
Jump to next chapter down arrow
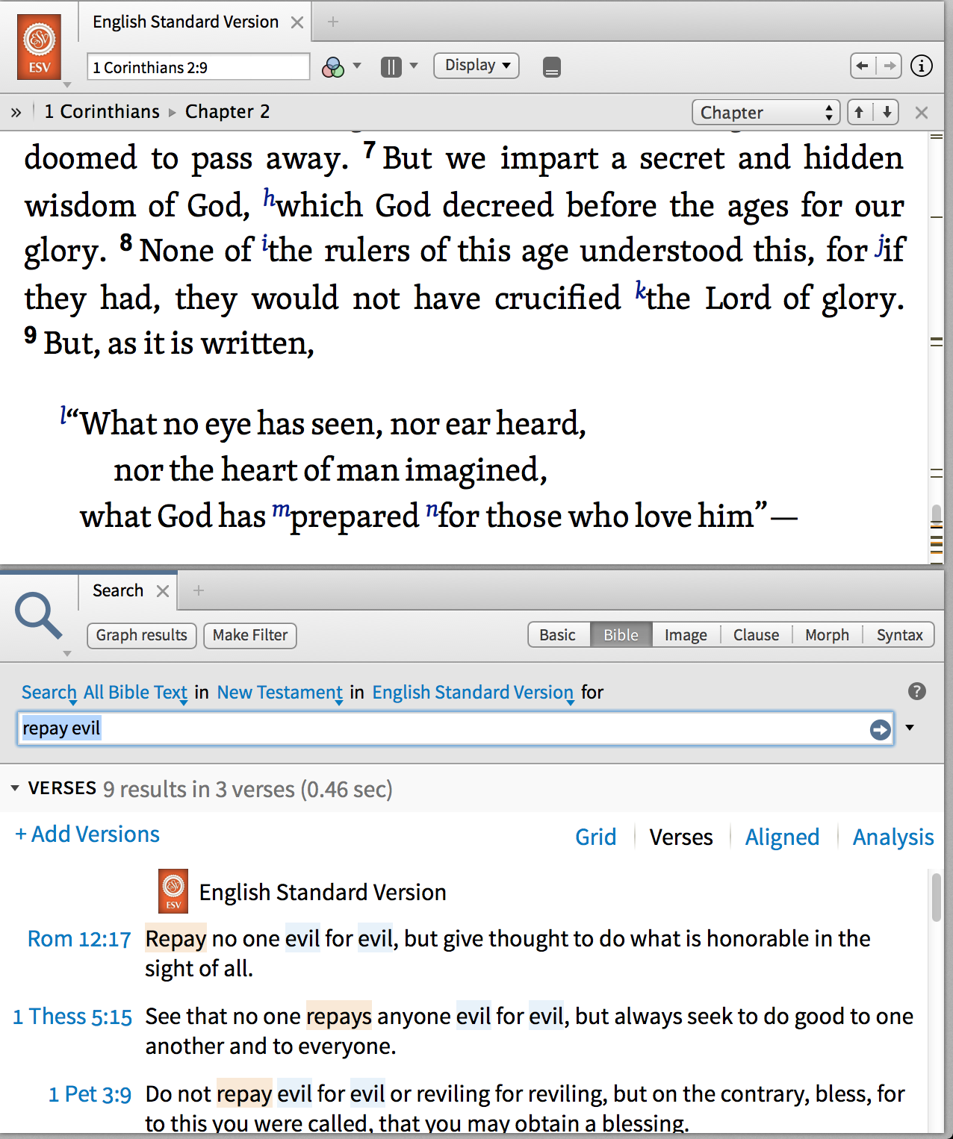(x=887, y=113)
